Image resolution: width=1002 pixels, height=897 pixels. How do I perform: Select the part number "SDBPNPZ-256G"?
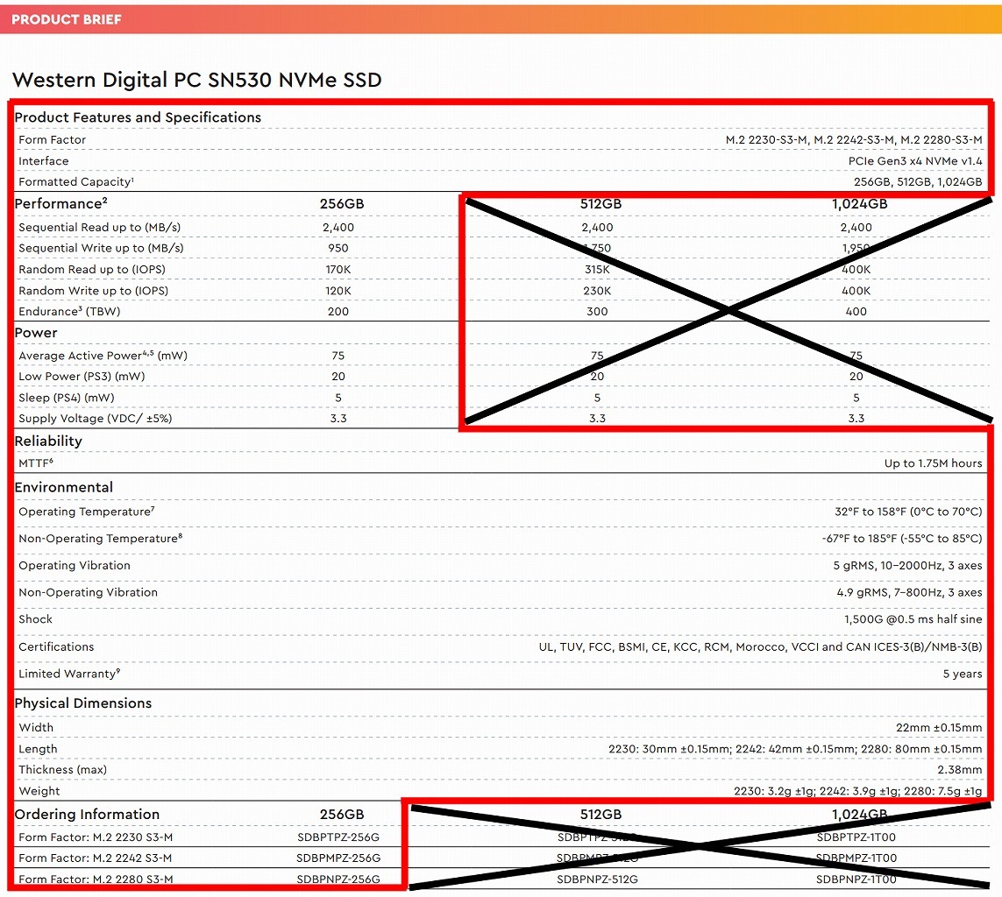point(338,879)
